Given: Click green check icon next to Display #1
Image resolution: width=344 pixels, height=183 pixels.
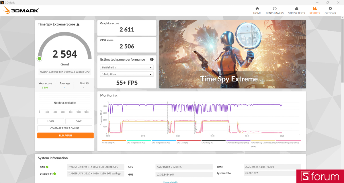Looking at the screenshot, I should pos(54,174).
